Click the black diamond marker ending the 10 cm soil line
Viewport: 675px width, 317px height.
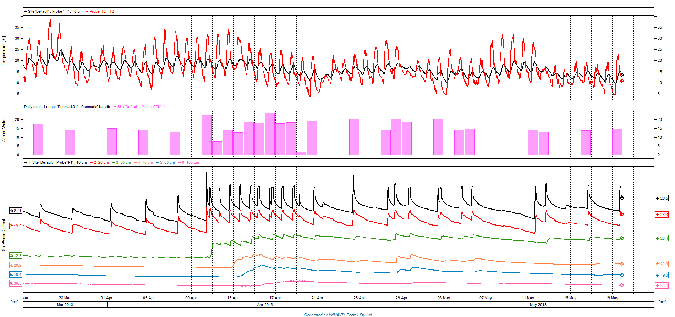click(622, 198)
